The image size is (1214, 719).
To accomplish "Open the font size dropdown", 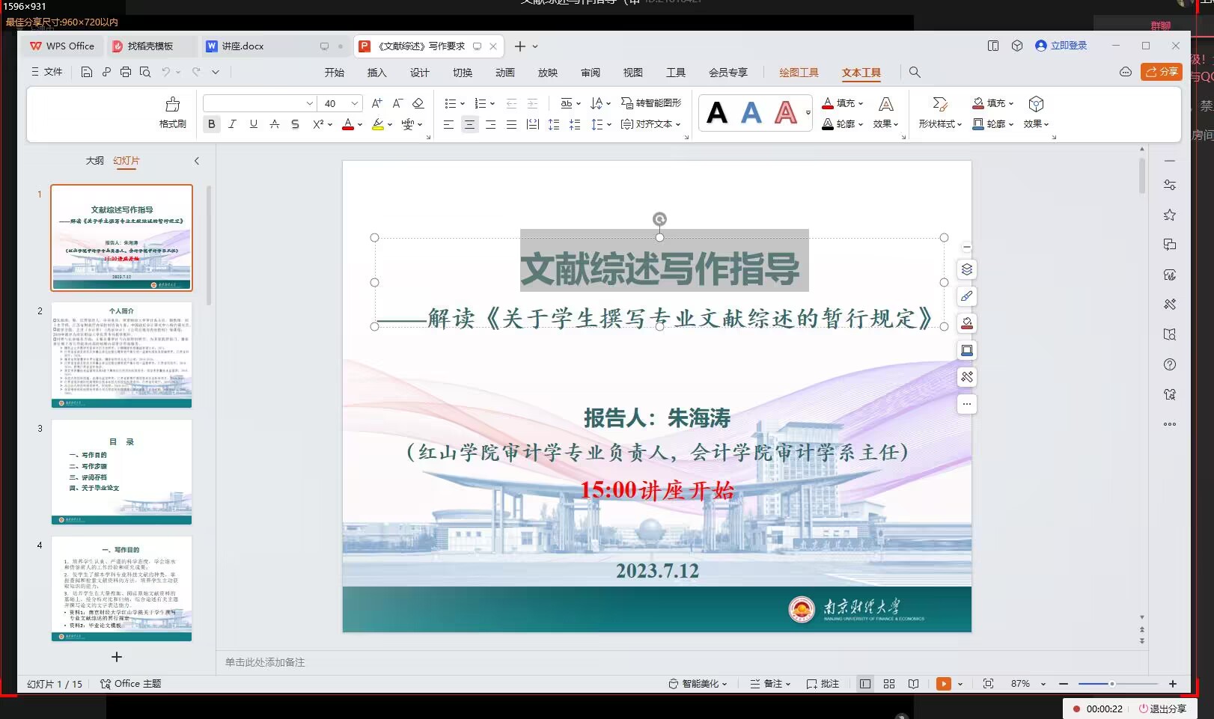I will point(355,103).
